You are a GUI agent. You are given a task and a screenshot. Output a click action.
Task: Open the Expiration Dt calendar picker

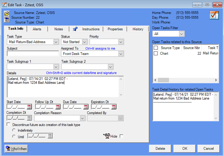114,107
